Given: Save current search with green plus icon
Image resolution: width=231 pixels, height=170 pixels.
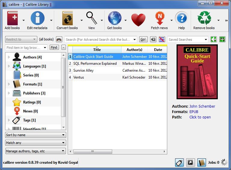Looking at the screenshot, I should click(222, 39).
